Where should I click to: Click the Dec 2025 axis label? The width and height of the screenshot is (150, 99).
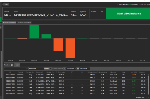tap(142, 60)
